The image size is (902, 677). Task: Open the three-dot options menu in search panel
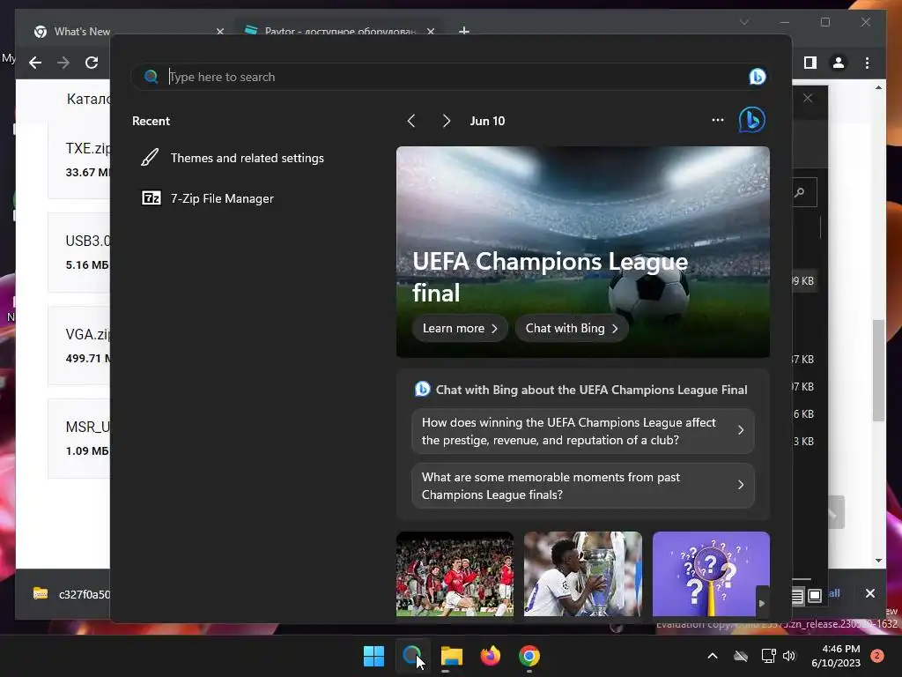[x=717, y=120]
